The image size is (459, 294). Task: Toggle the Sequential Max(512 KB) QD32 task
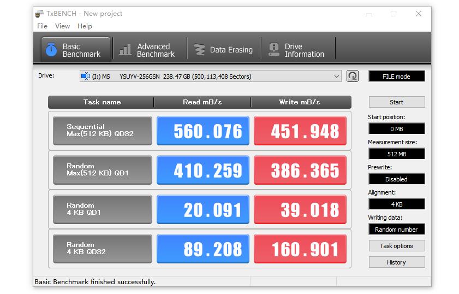tap(103, 131)
